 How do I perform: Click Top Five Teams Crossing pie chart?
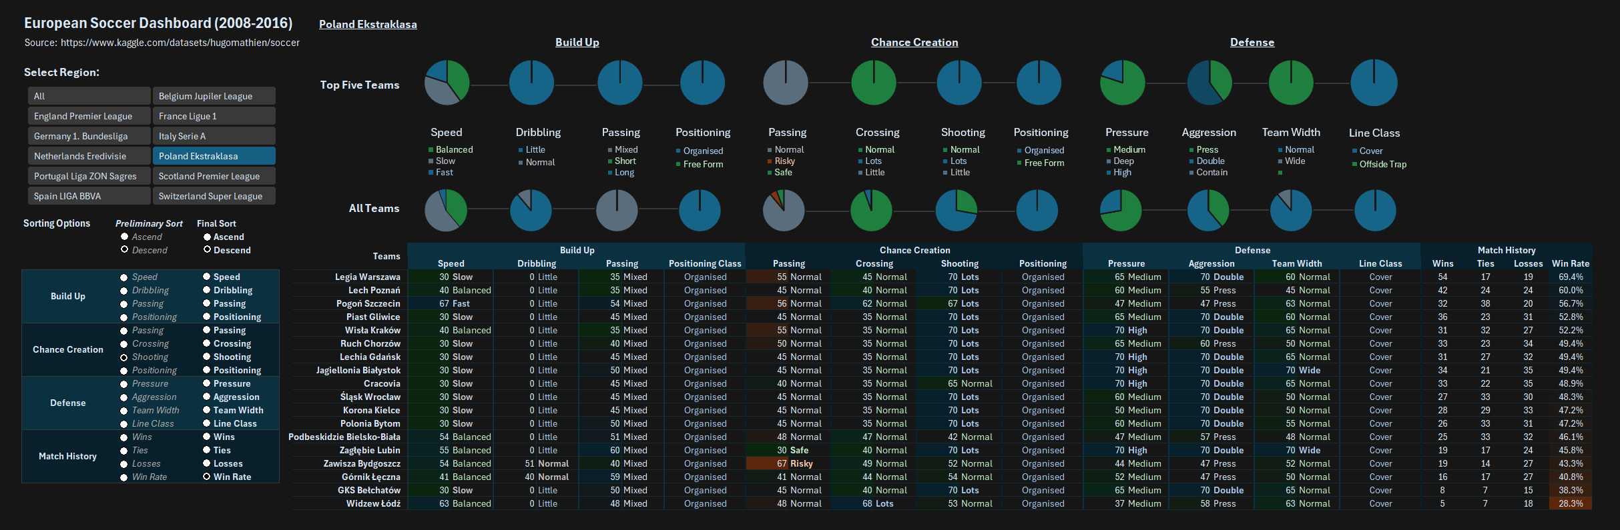(874, 83)
